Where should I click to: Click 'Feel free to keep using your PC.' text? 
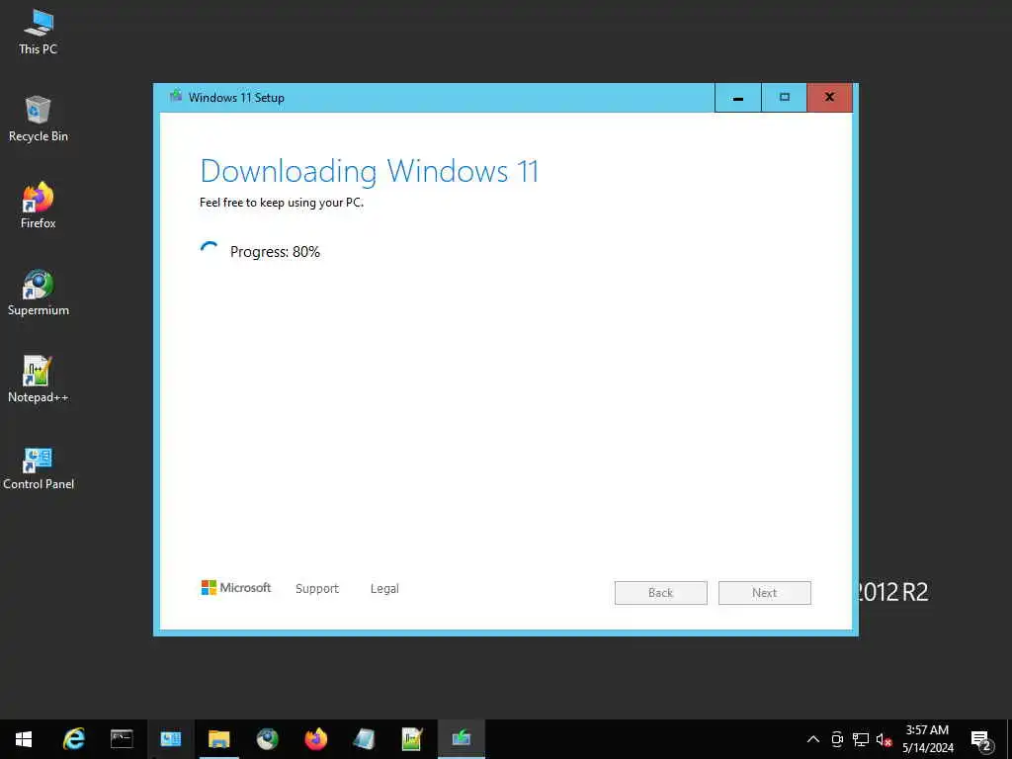[282, 203]
